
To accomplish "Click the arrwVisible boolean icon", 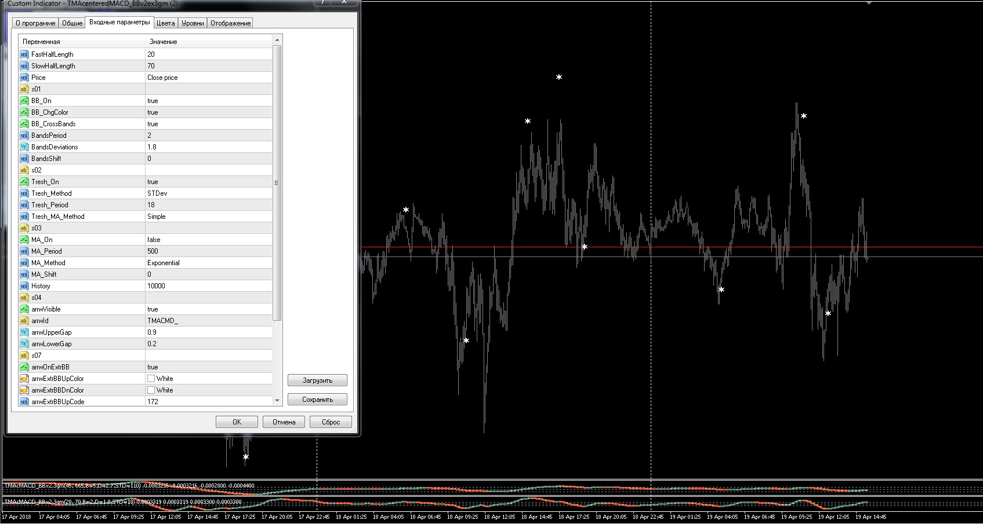I will click(x=24, y=309).
